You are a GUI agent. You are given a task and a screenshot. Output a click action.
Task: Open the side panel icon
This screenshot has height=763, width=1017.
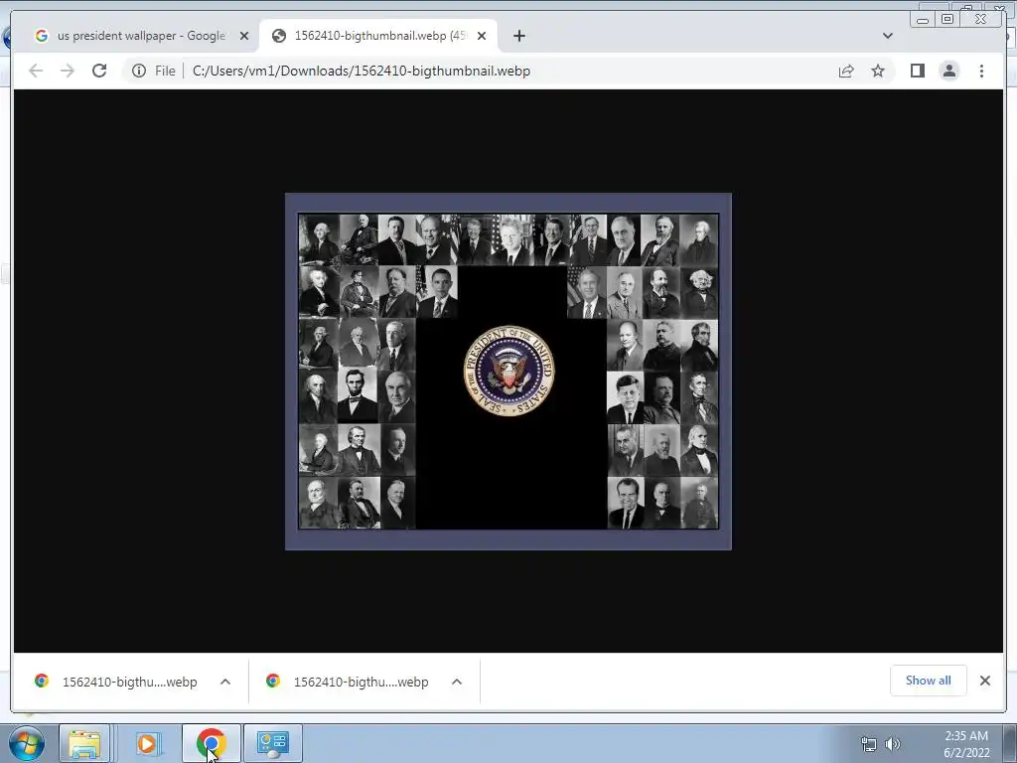(x=917, y=71)
